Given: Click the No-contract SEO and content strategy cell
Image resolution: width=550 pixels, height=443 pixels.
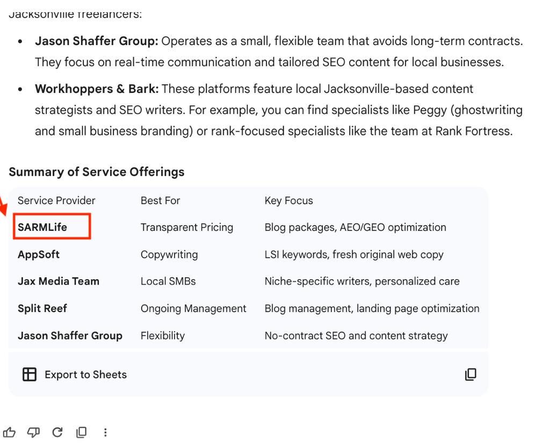Looking at the screenshot, I should (356, 336).
